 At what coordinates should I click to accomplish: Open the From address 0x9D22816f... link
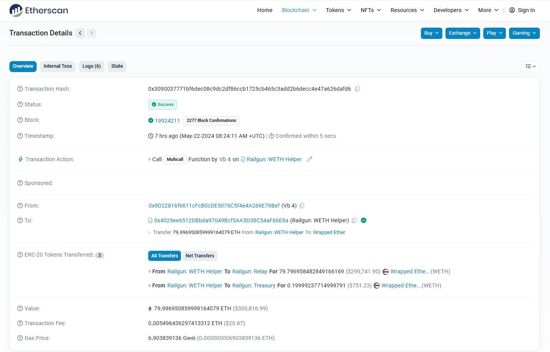[214, 206]
